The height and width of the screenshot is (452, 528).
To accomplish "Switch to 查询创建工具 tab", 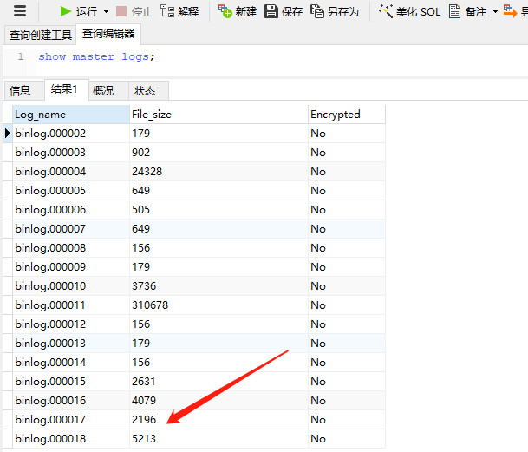I will pyautogui.click(x=41, y=35).
